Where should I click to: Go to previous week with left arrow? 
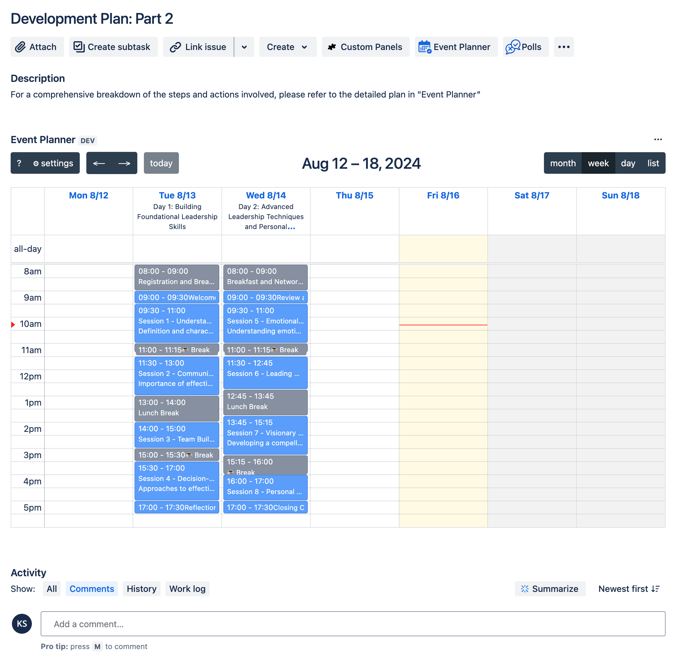tap(99, 163)
